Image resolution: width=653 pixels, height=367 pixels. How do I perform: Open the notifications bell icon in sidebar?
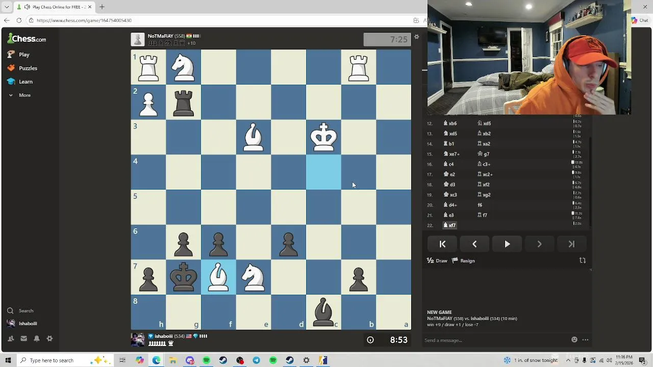point(37,338)
